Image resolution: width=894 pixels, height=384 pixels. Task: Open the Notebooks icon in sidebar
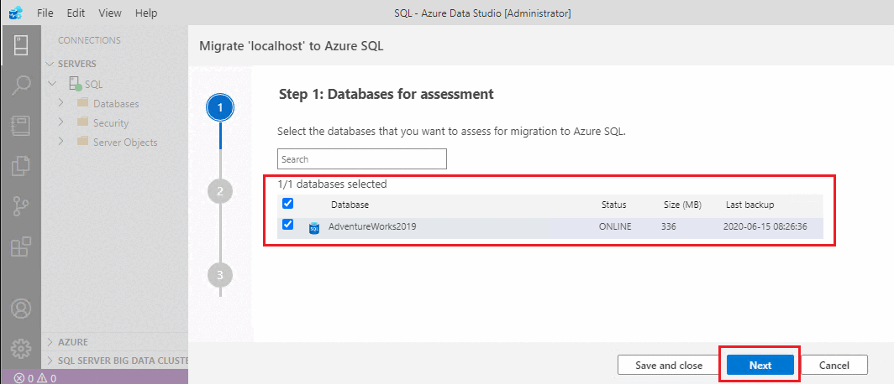pos(21,126)
